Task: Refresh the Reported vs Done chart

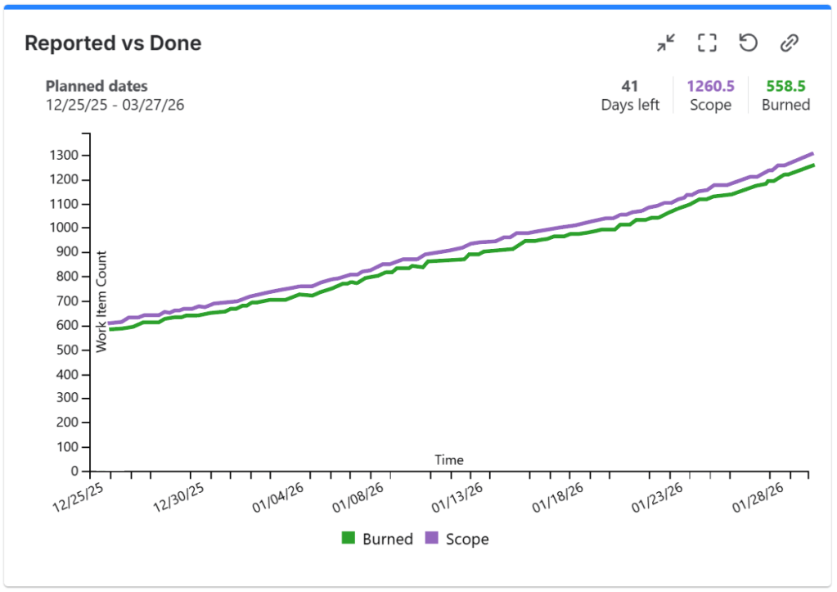Action: point(748,43)
